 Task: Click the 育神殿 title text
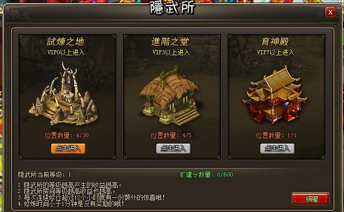coord(275,42)
